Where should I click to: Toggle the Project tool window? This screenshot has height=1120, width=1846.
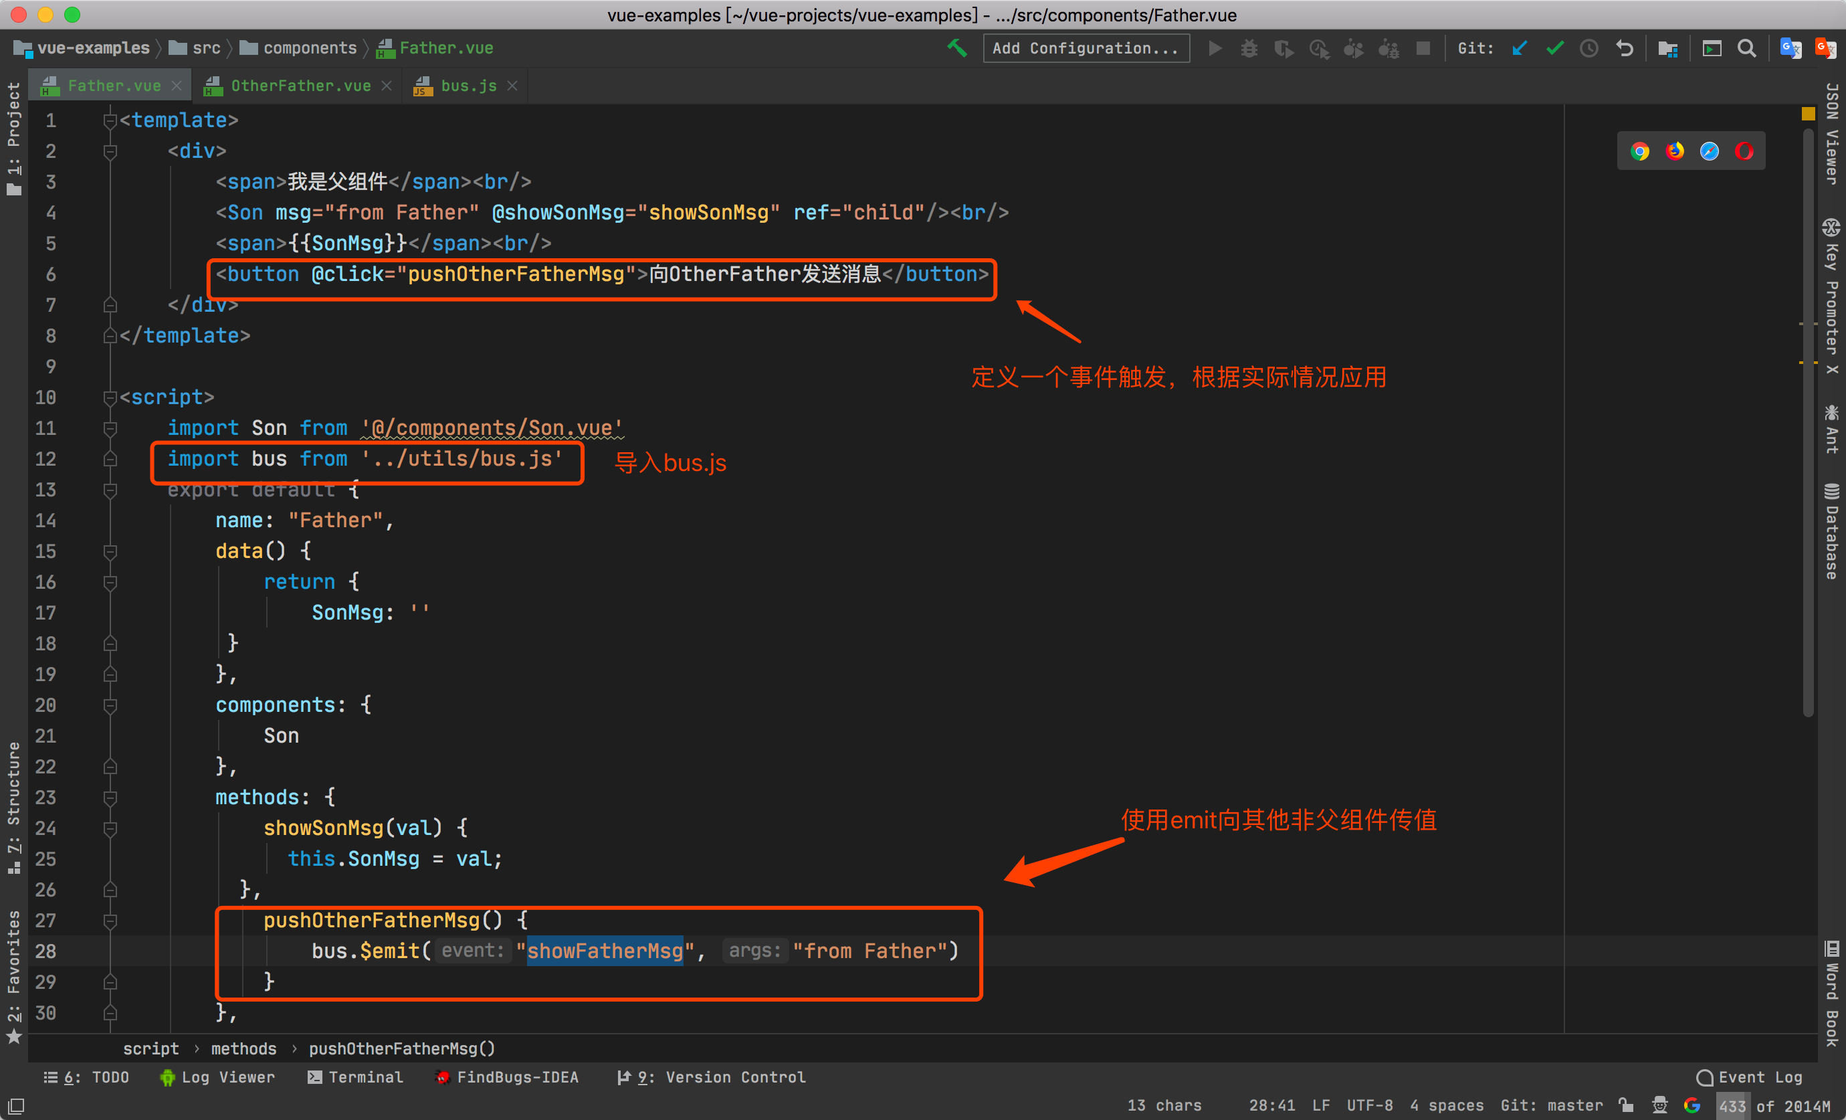click(13, 138)
